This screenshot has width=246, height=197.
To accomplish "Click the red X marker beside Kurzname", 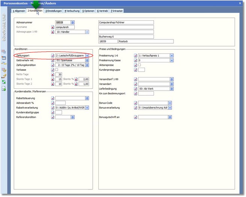I will (x=53, y=27).
